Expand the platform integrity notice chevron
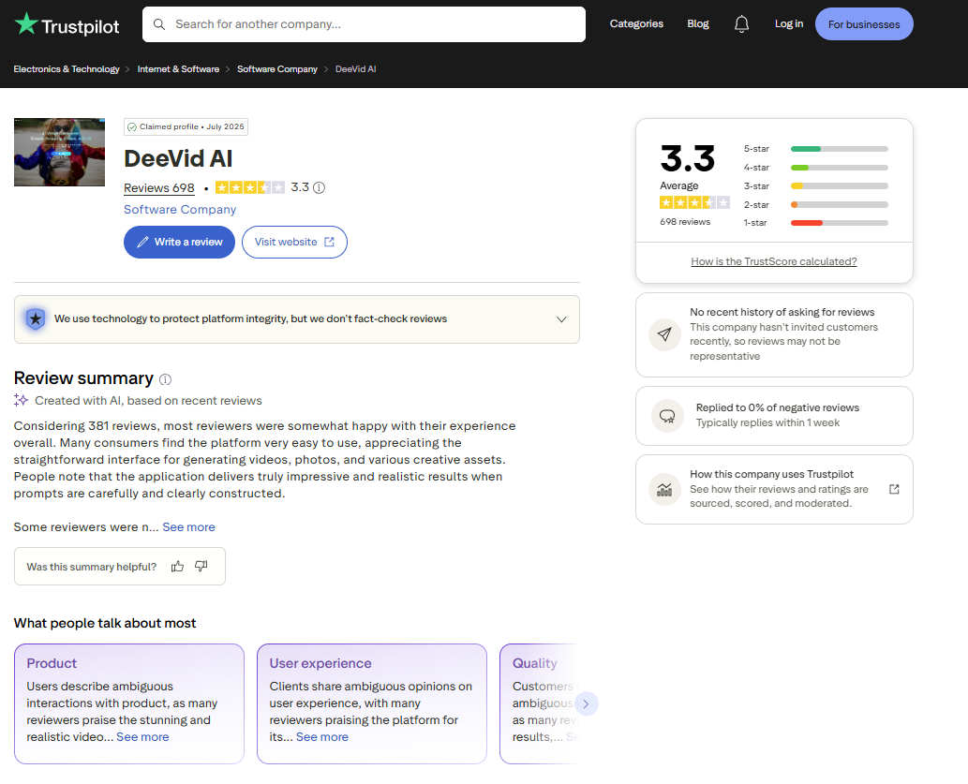This screenshot has width=968, height=784. [x=561, y=319]
